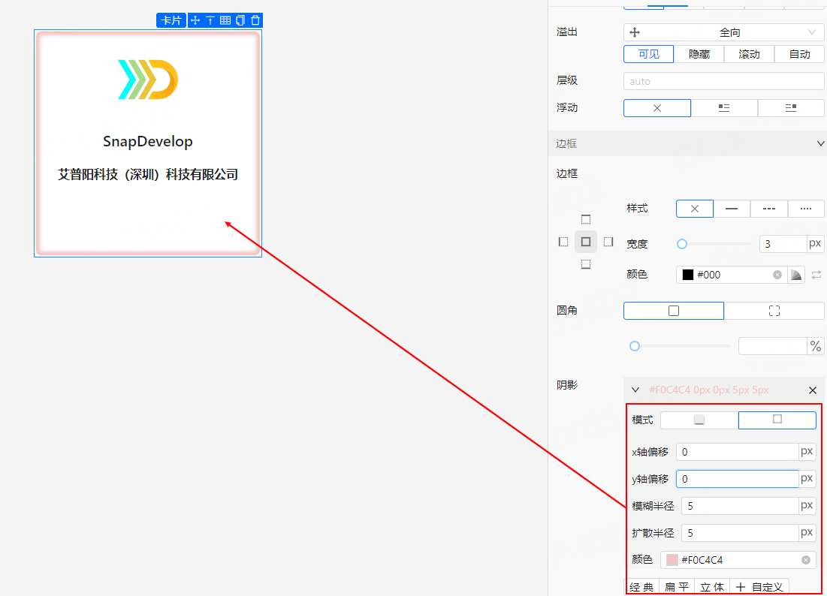
Task: Click the swap arrows icon beside border color
Action: [x=816, y=275]
